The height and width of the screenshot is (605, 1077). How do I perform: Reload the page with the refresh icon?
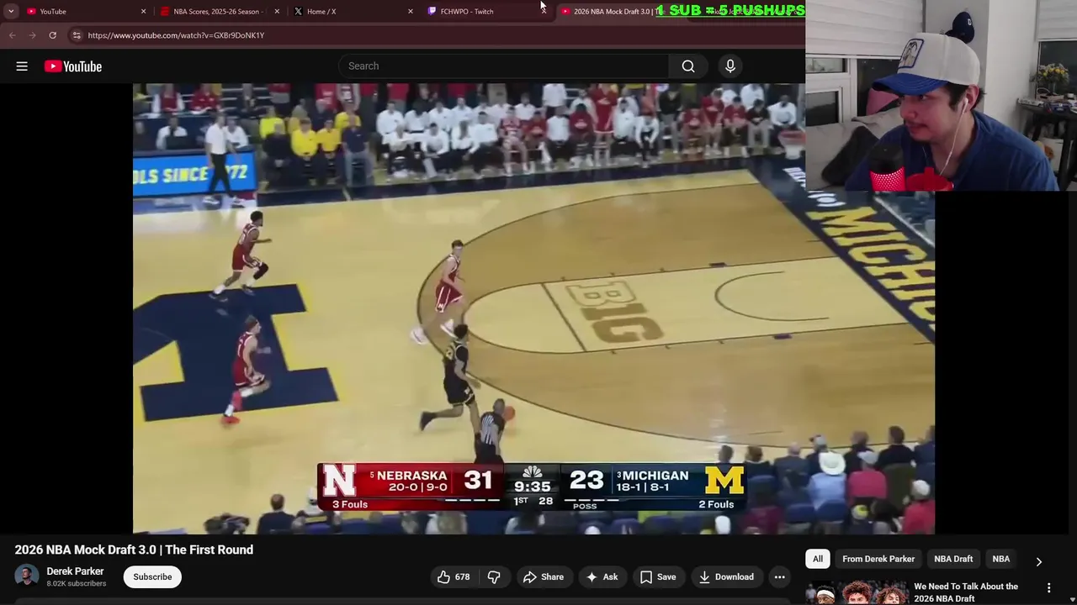coord(52,35)
